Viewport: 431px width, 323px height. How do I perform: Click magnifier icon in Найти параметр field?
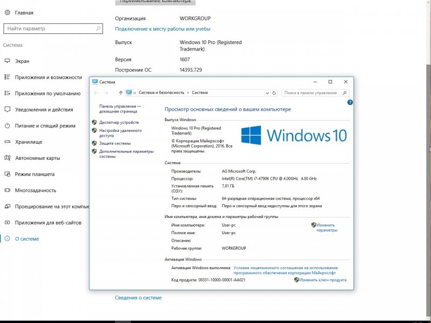click(x=98, y=29)
